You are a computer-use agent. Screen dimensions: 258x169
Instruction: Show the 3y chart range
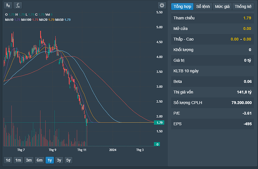(x=59, y=160)
